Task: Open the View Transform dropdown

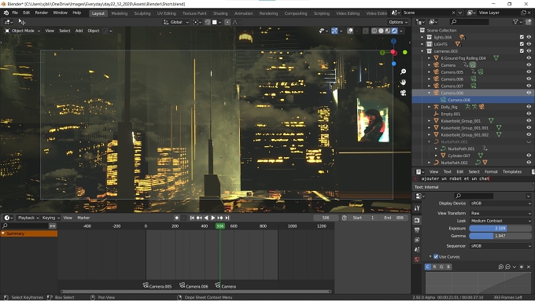Action: click(500, 213)
